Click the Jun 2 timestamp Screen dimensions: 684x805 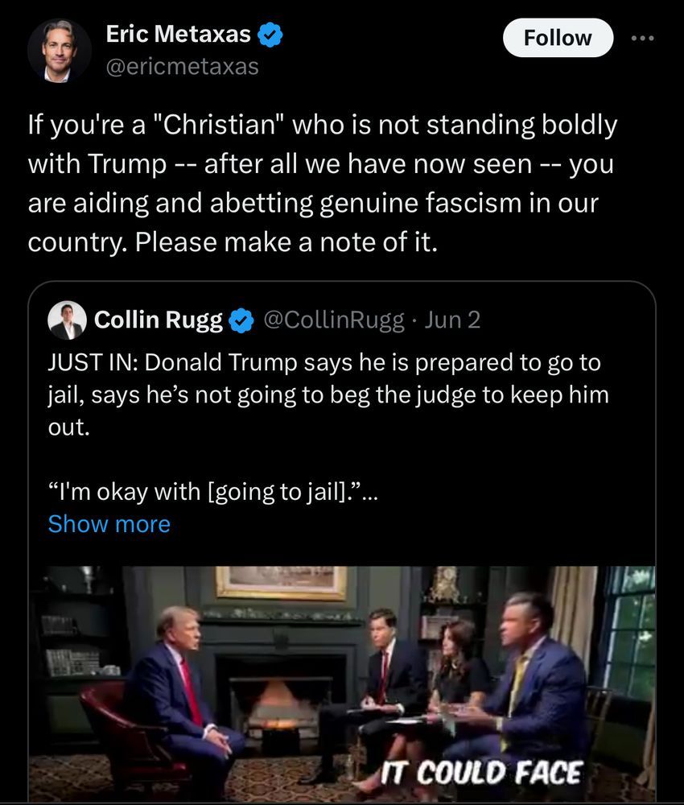pyautogui.click(x=452, y=320)
